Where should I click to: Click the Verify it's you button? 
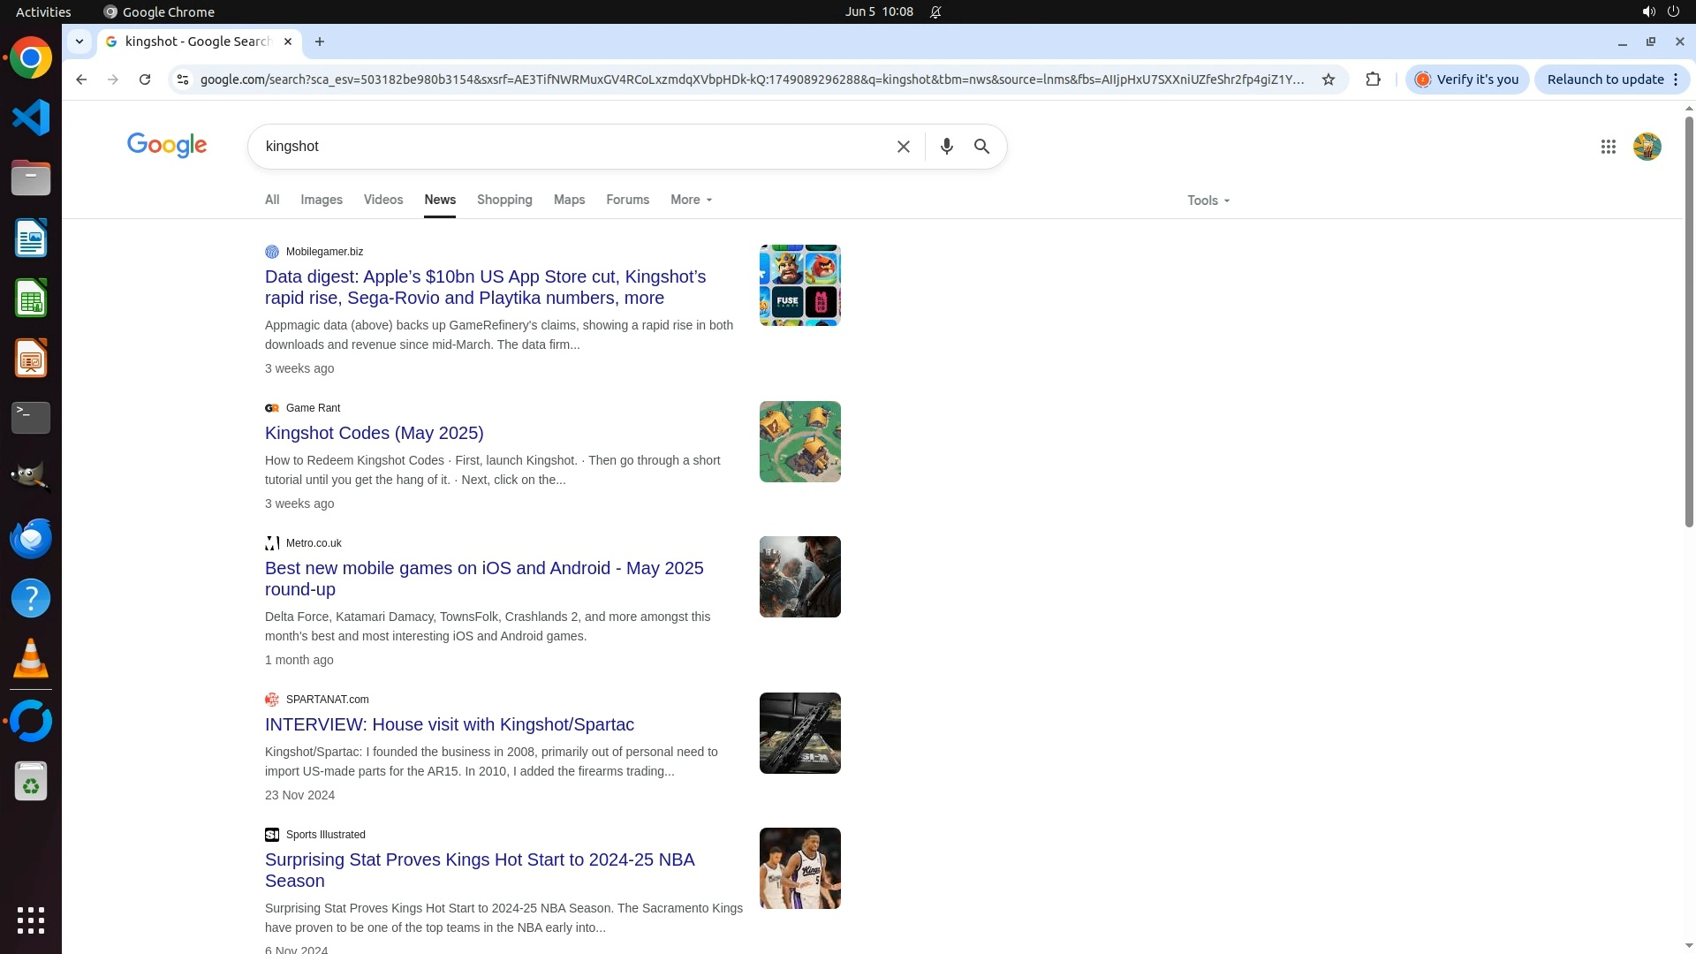tap(1467, 79)
